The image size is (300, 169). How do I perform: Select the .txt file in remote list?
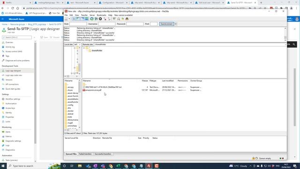(x=103, y=87)
